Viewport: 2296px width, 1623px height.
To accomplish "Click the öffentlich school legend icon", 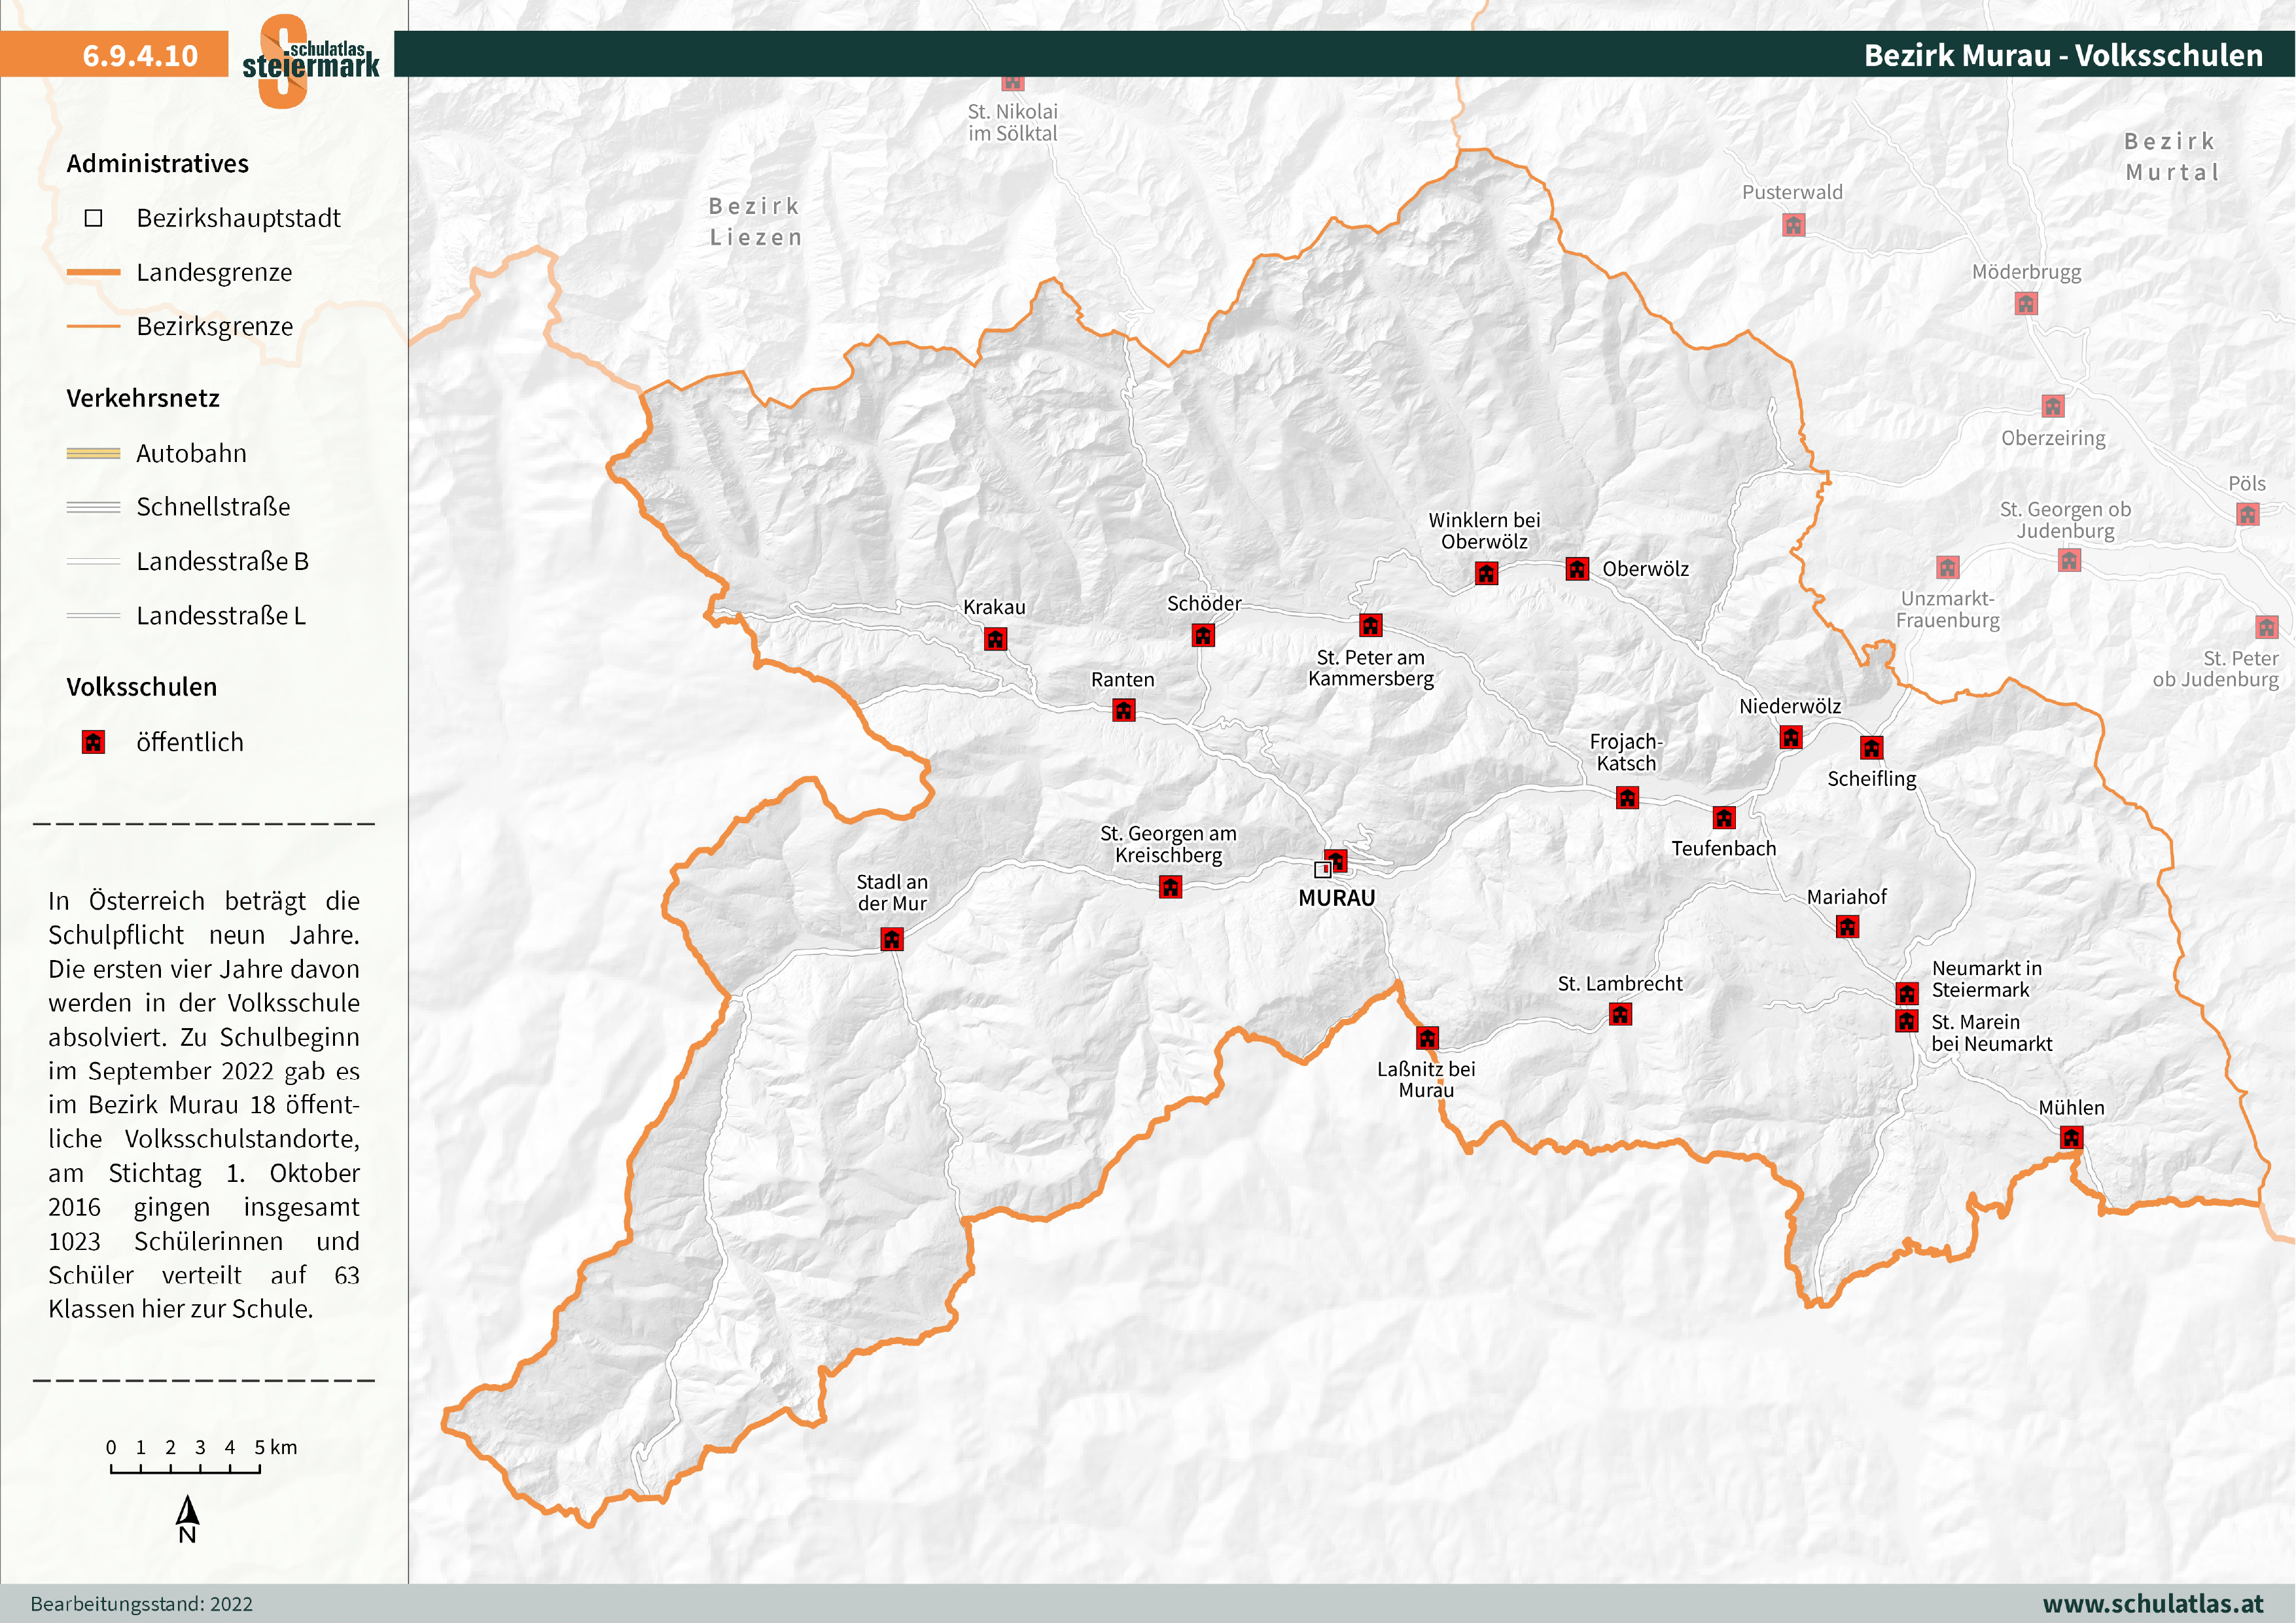I will pyautogui.click(x=93, y=742).
